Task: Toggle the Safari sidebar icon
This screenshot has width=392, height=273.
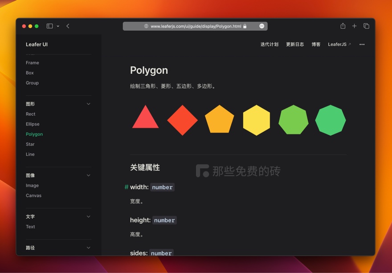Action: (x=49, y=26)
